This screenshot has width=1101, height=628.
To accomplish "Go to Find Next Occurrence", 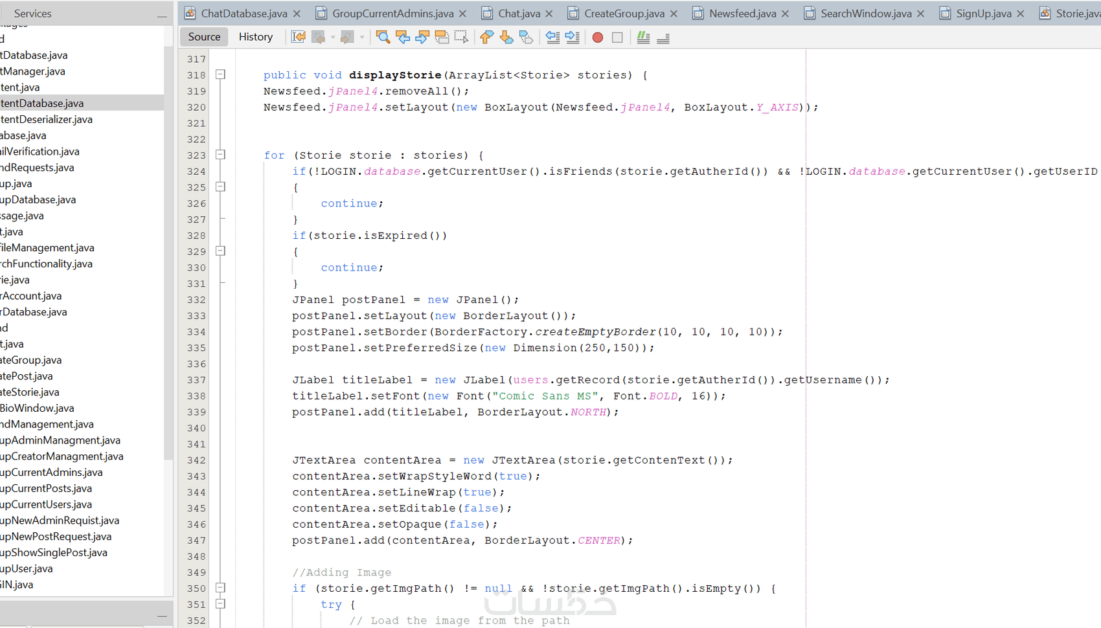I will (x=422, y=37).
